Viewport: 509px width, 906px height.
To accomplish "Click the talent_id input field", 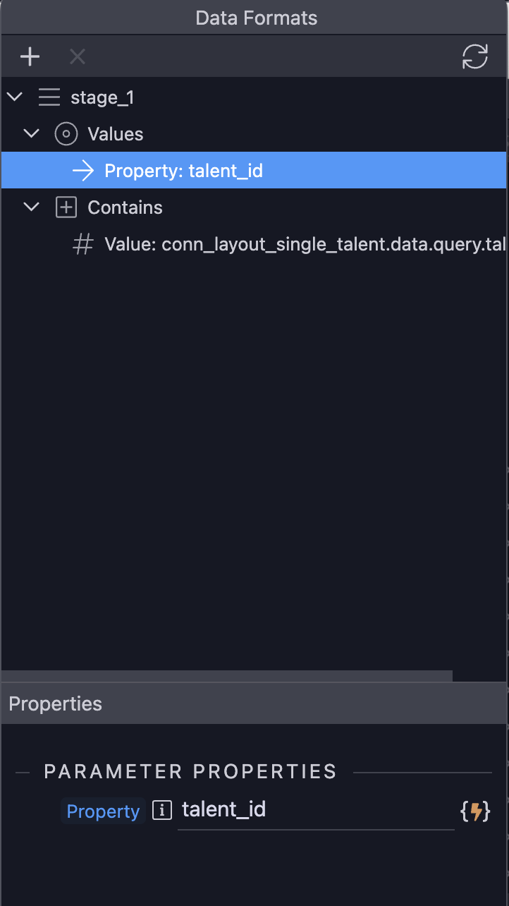I will pyautogui.click(x=316, y=811).
